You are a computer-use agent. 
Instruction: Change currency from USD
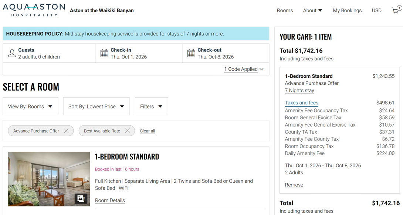376,10
